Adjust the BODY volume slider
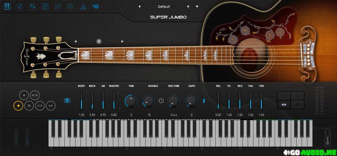Viewport: 337px width, 156px height. (81, 100)
